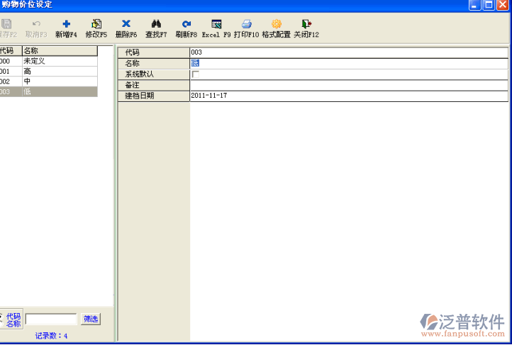
Task: Export via the Excel F9 icon
Action: pyautogui.click(x=216, y=24)
